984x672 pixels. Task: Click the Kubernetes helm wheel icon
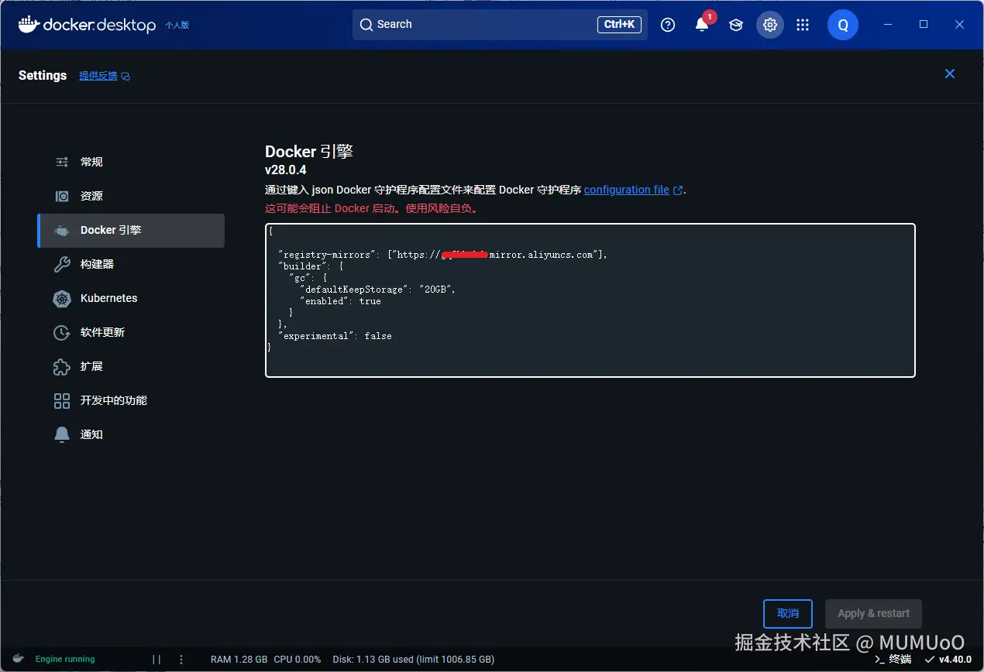point(62,298)
